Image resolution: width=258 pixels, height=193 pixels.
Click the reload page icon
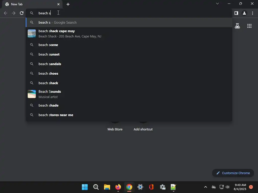[x=22, y=13]
